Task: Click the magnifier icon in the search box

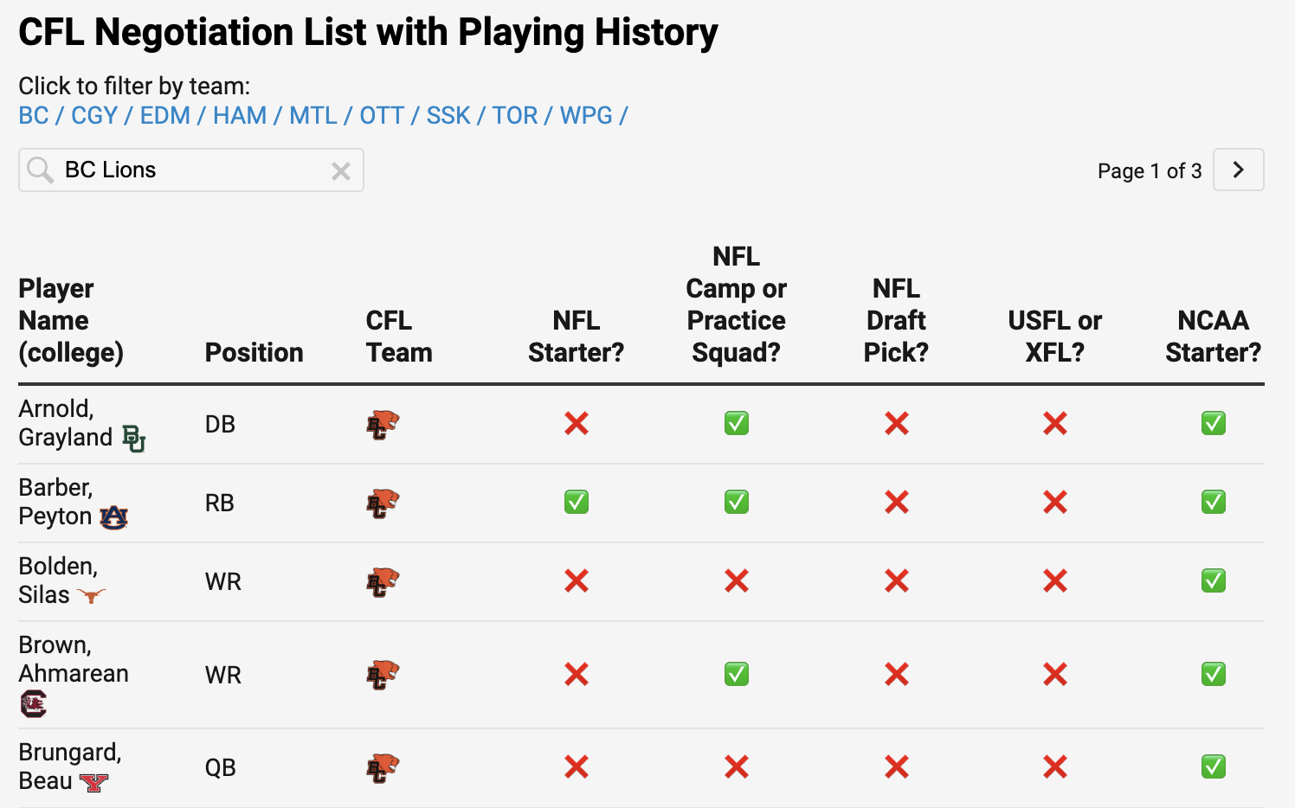Action: tap(40, 170)
